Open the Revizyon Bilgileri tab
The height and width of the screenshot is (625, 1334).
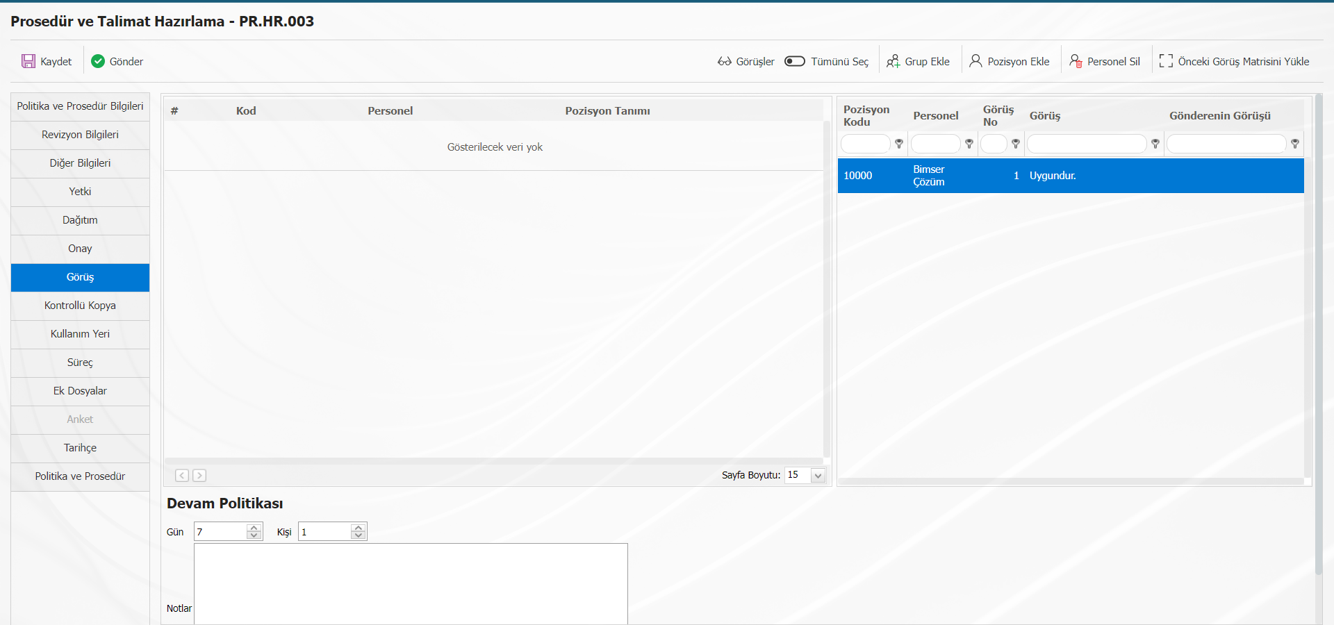[x=80, y=135]
